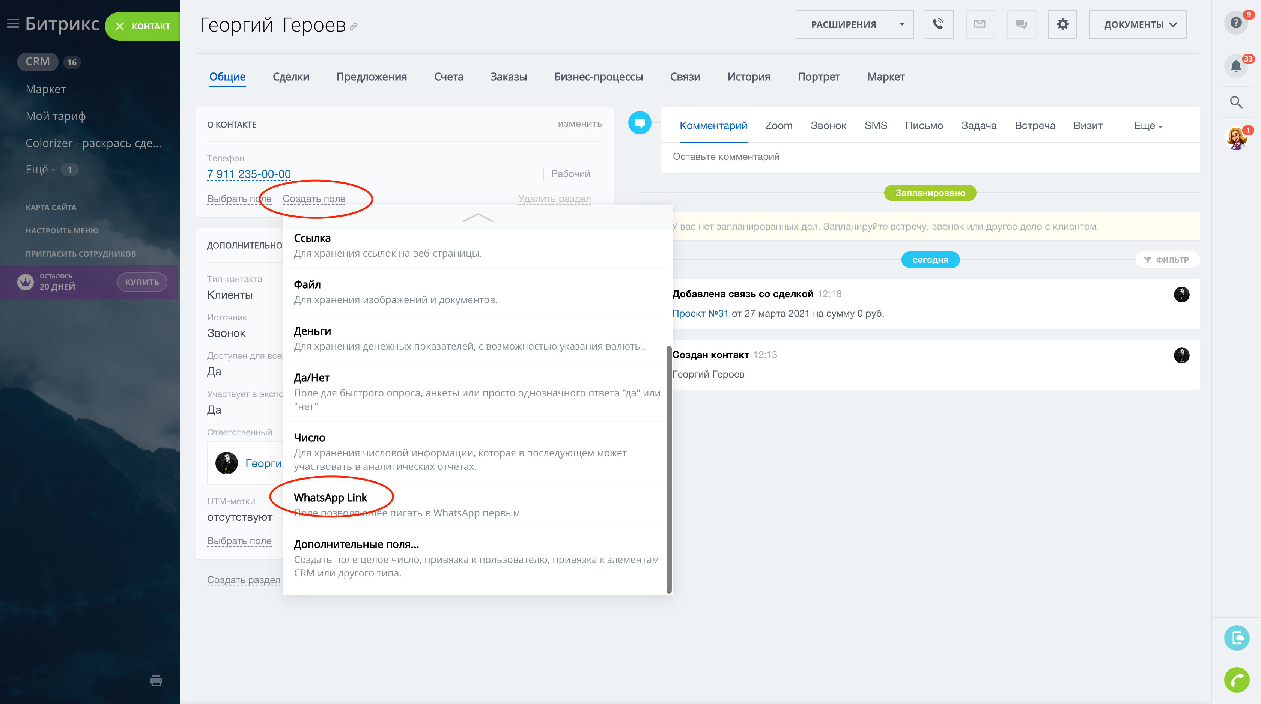Click the phone call icon in header

pyautogui.click(x=938, y=24)
